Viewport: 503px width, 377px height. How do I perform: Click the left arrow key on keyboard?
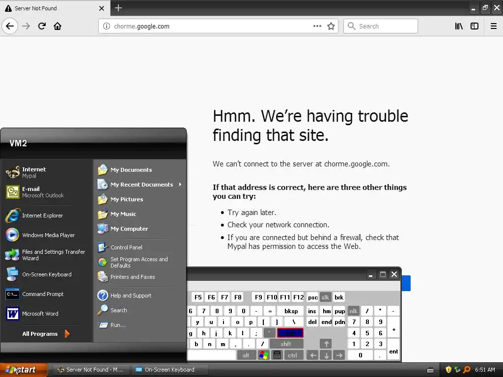313,355
